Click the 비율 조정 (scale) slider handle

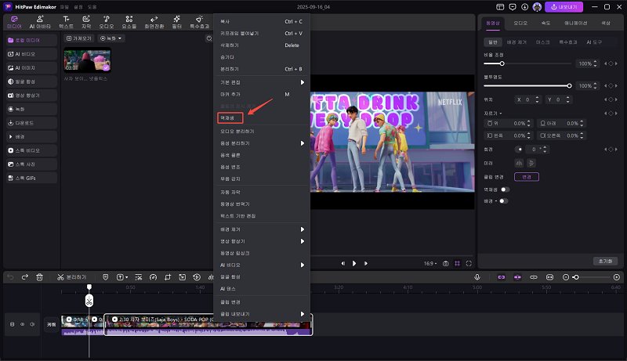click(x=502, y=63)
